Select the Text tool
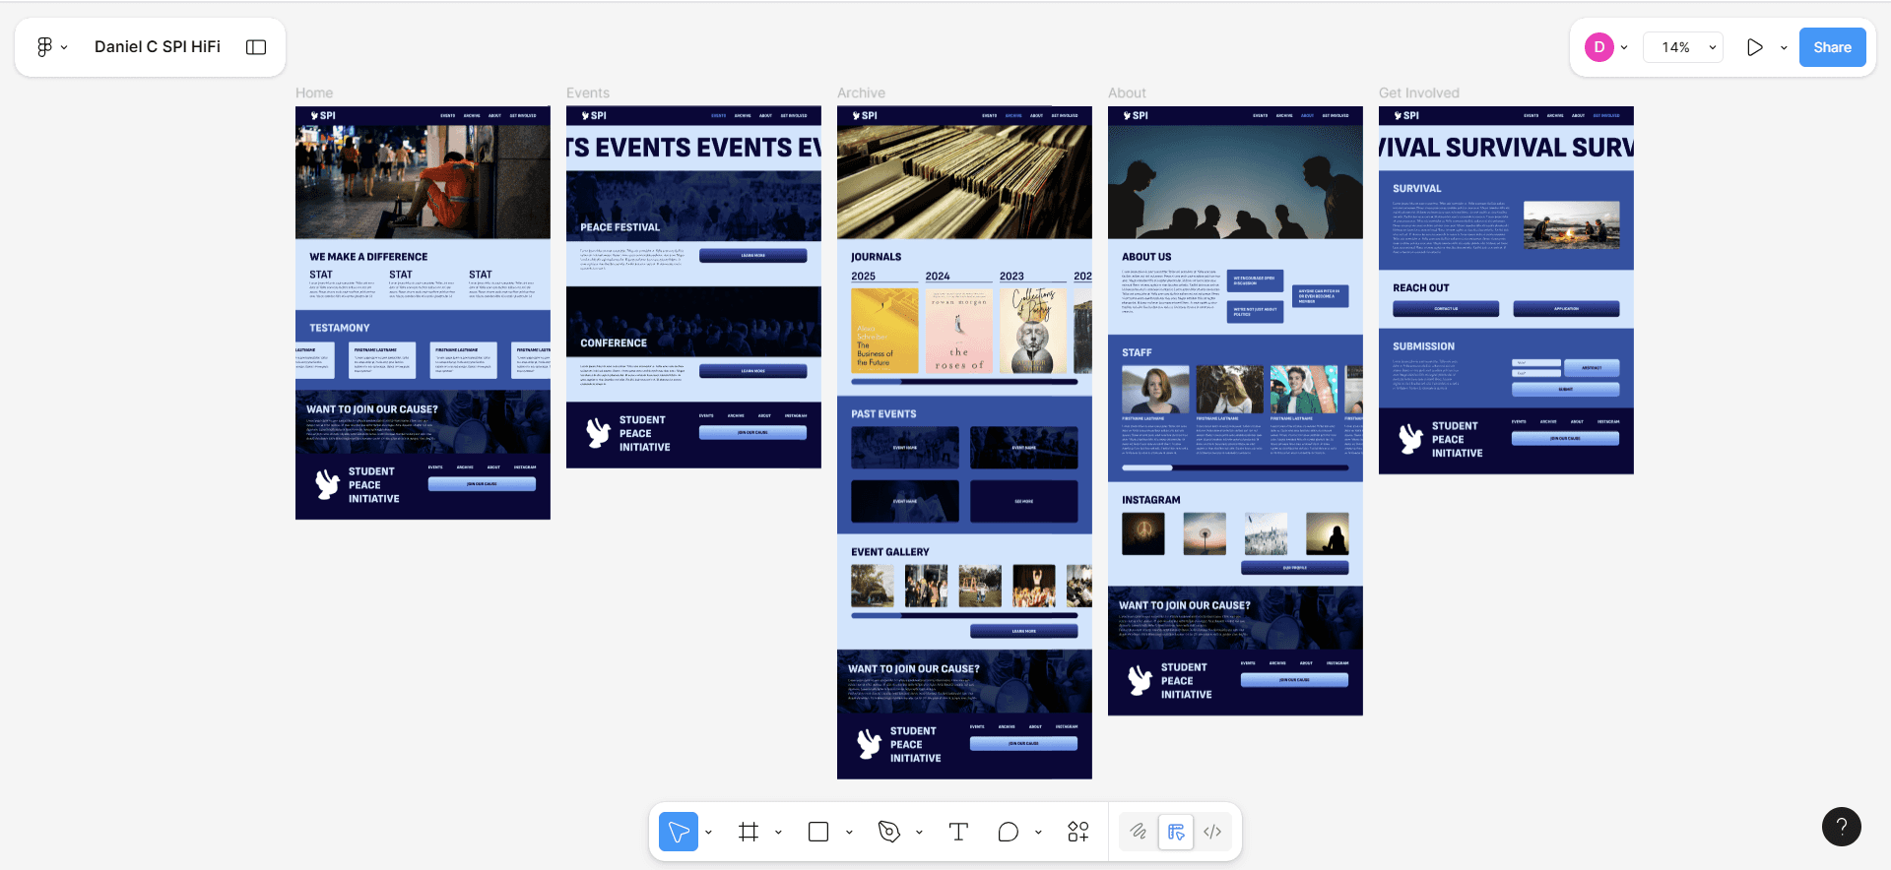This screenshot has width=1891, height=870. [x=958, y=832]
